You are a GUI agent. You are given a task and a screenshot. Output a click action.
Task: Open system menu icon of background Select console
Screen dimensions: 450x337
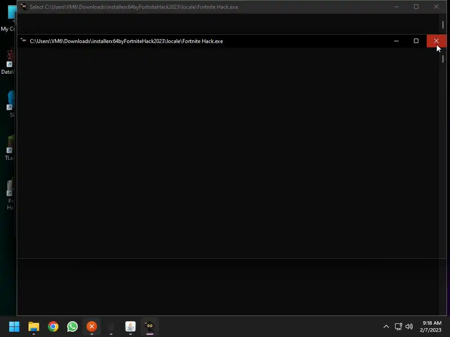24,7
